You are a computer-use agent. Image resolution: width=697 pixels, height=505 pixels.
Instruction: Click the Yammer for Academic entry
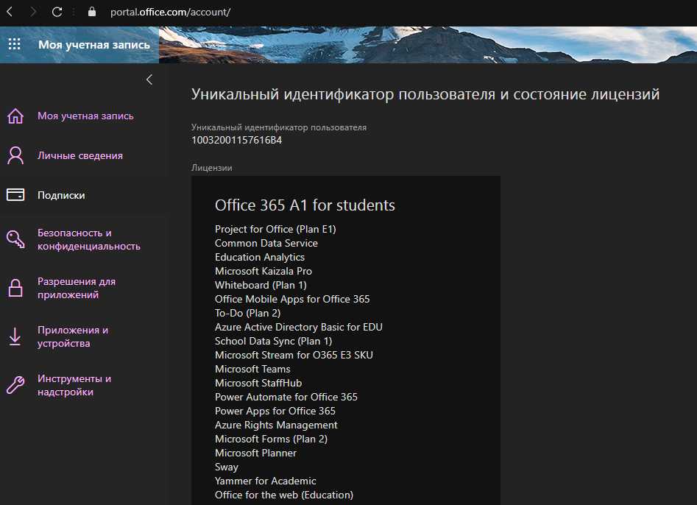click(266, 481)
